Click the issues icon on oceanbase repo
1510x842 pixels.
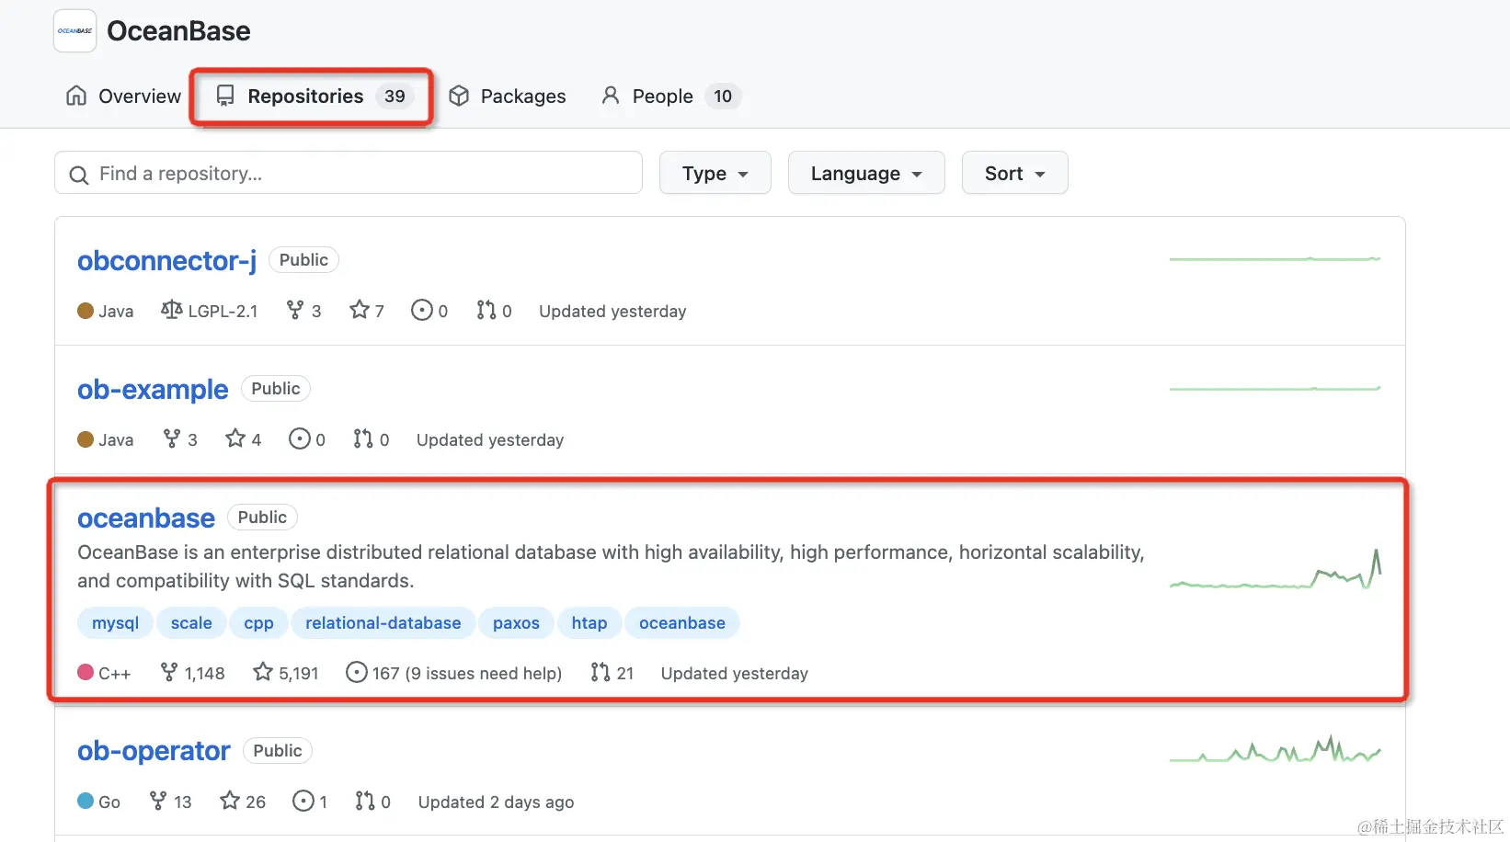point(357,673)
